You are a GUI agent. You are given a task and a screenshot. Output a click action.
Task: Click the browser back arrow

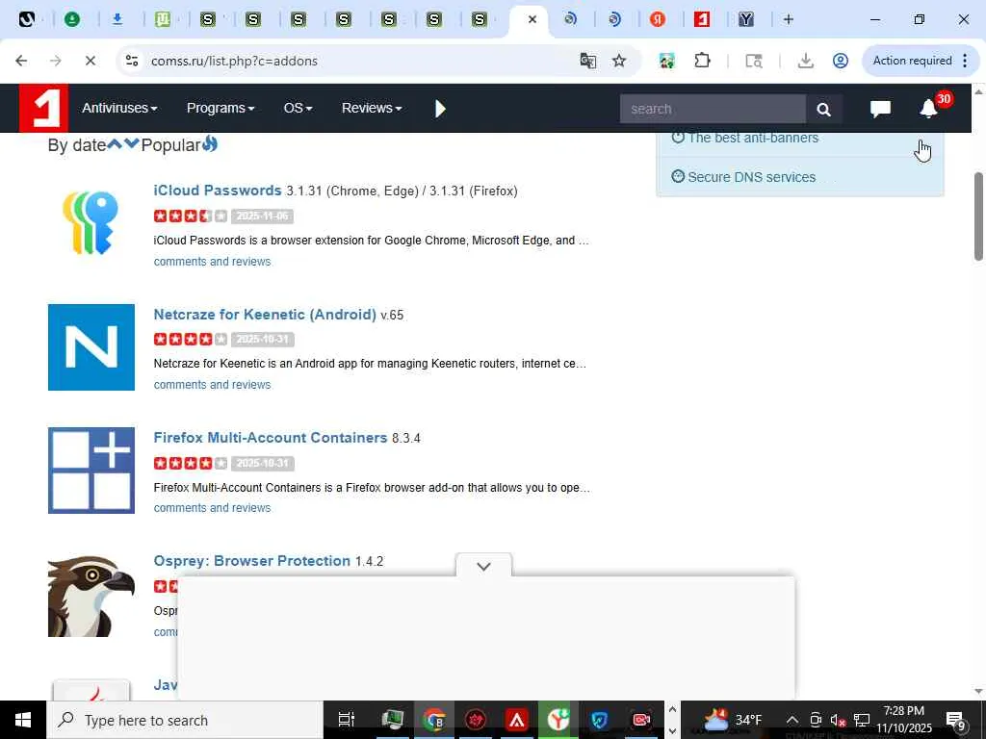click(x=21, y=61)
